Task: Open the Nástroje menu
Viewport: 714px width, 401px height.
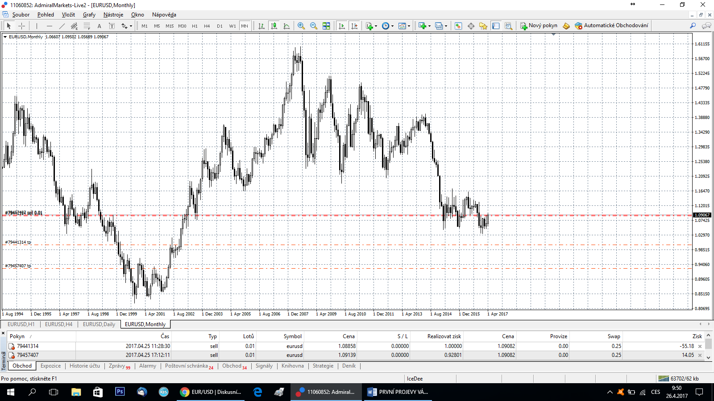Action: coord(113,15)
